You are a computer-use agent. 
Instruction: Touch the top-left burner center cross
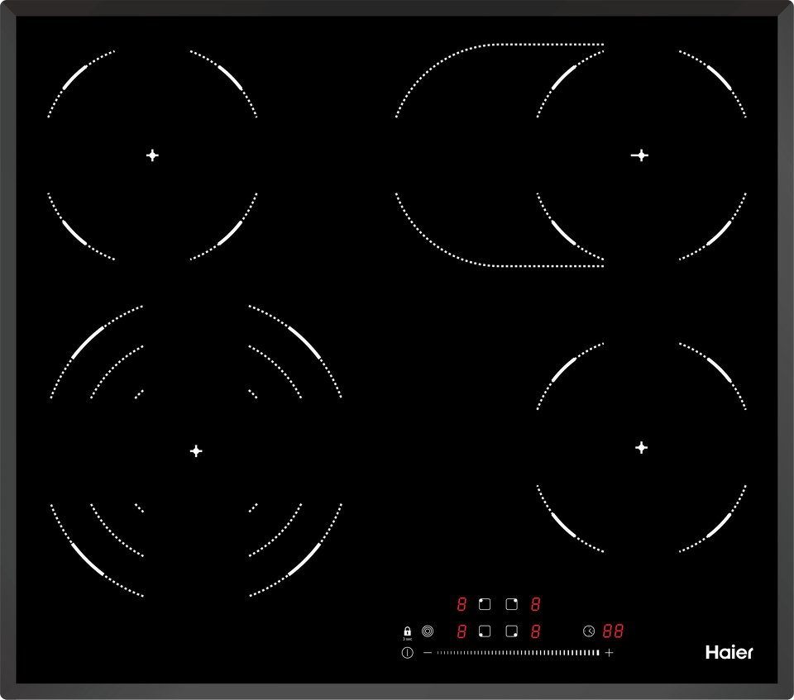152,155
